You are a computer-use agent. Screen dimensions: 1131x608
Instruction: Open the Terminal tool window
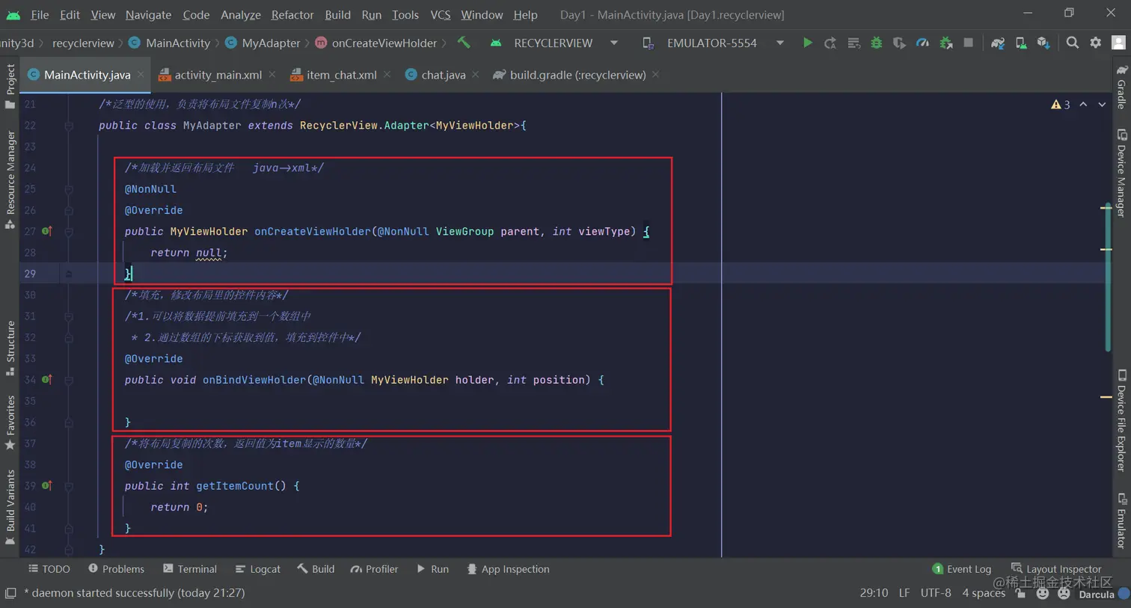pyautogui.click(x=190, y=569)
